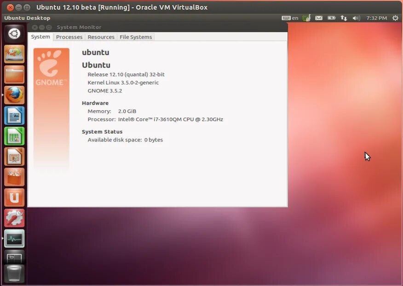Click the 'Release 12.10 (quantal) 32-bit' text
The image size is (403, 286).
(x=126, y=74)
